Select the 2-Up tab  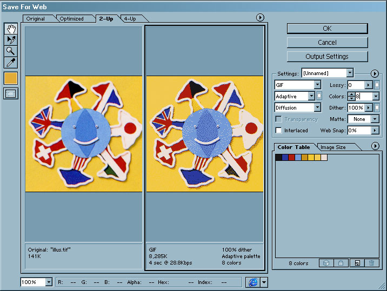pyautogui.click(x=106, y=19)
